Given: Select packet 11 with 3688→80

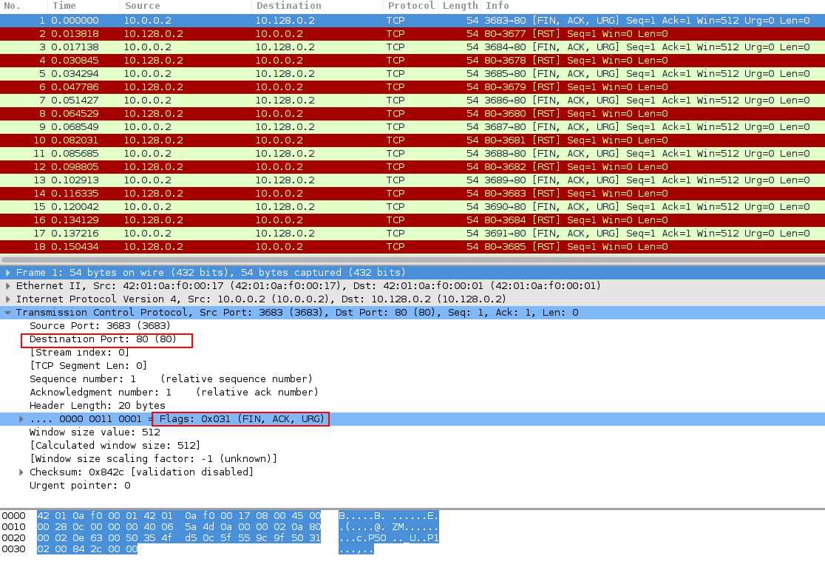Looking at the screenshot, I should 412,154.
